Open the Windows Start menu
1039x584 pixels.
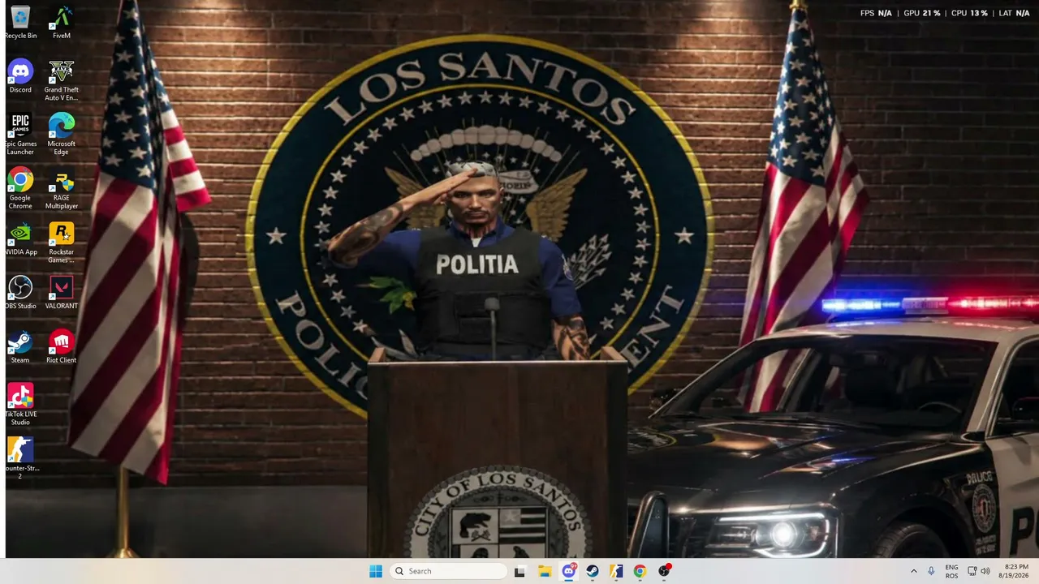coord(376,571)
